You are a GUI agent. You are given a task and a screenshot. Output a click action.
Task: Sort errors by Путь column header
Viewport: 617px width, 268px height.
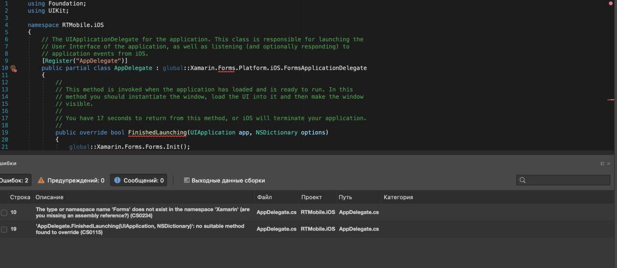point(345,197)
